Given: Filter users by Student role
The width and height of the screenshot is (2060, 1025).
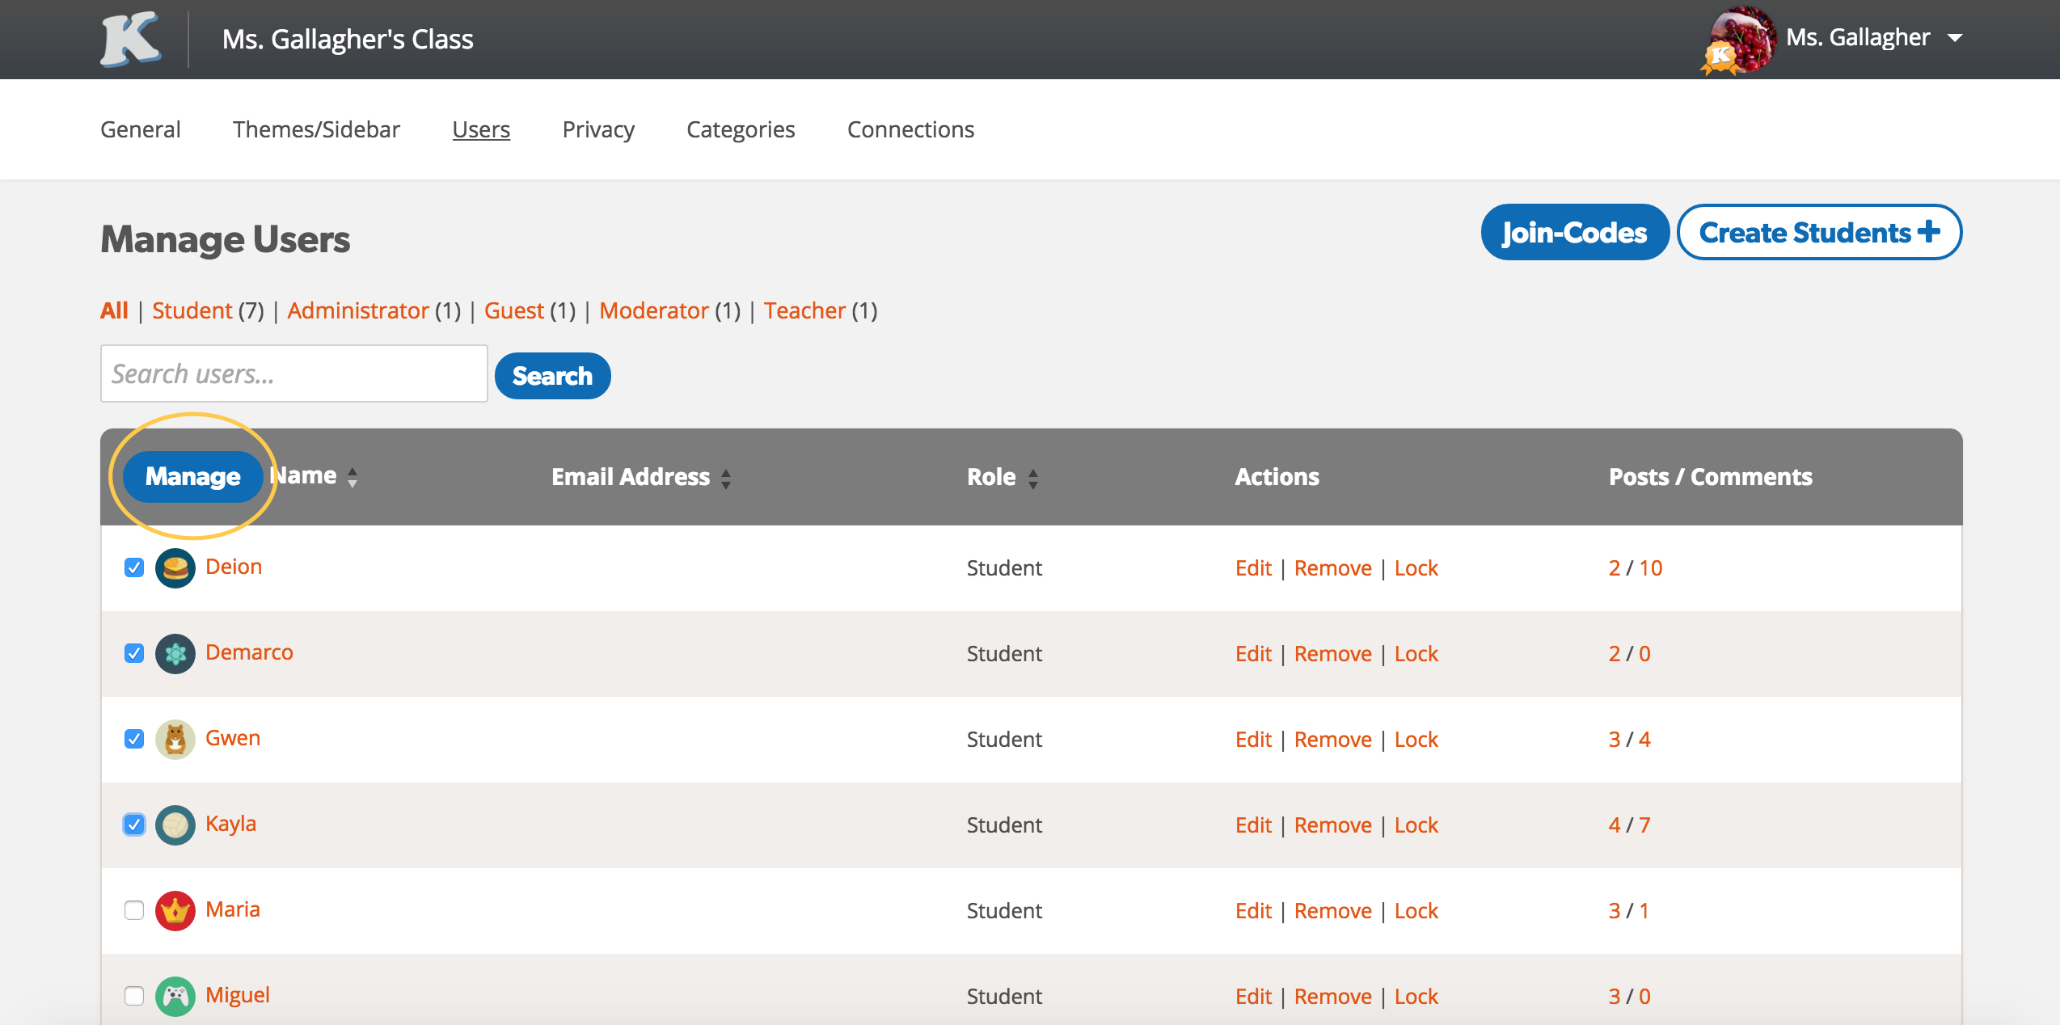Looking at the screenshot, I should coord(192,310).
